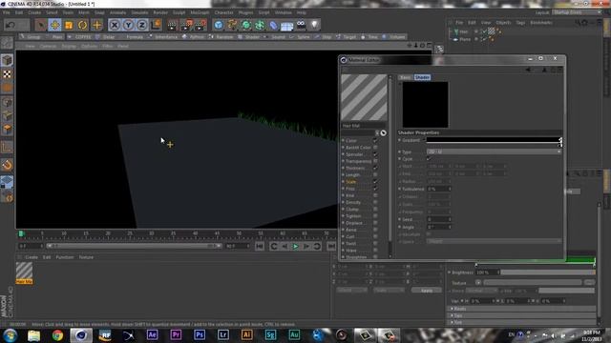Click the timeline range scrubber bar
Image resolution: width=611 pixels, height=343 pixels.
point(134,246)
